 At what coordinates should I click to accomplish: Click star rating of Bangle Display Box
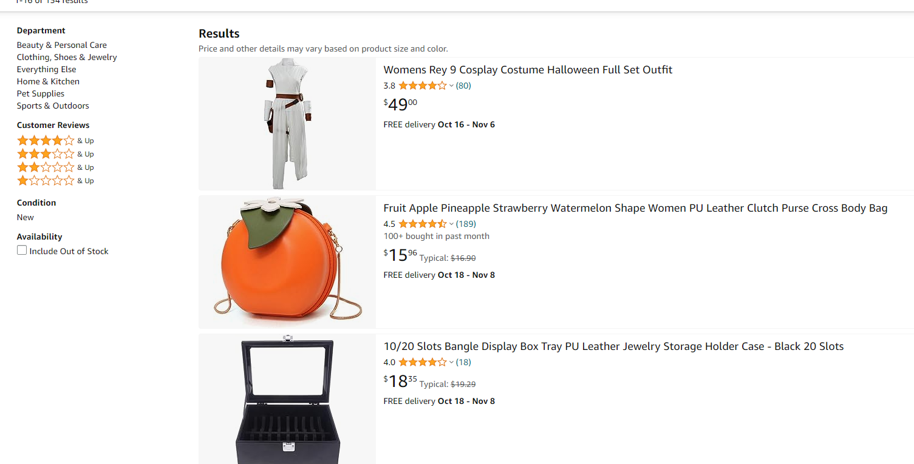point(422,362)
